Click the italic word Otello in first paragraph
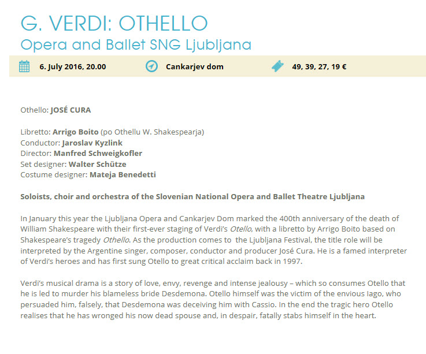 tap(240, 229)
